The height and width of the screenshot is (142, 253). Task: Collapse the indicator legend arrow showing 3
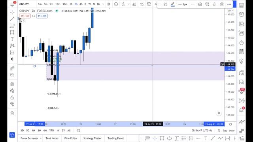22,21
